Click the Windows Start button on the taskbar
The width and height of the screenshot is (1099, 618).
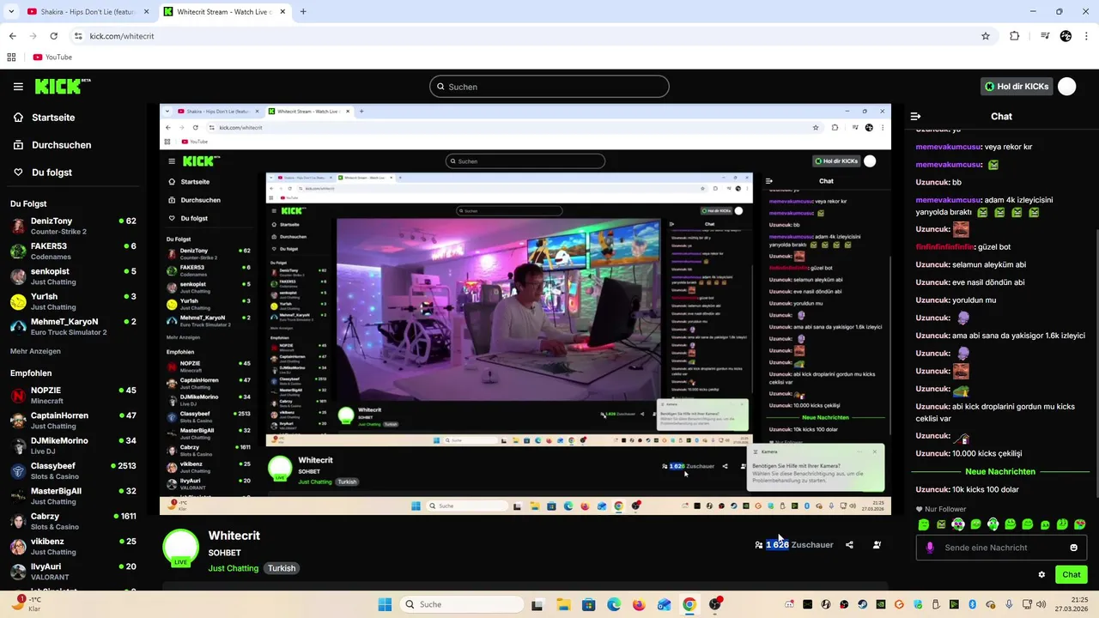pos(386,604)
